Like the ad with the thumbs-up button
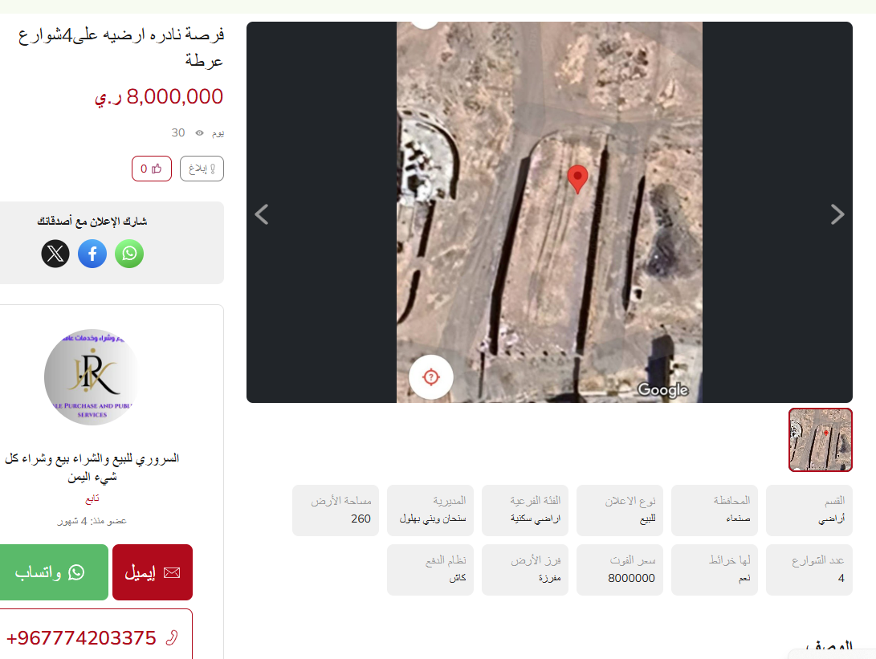This screenshot has height=659, width=876. pyautogui.click(x=152, y=169)
